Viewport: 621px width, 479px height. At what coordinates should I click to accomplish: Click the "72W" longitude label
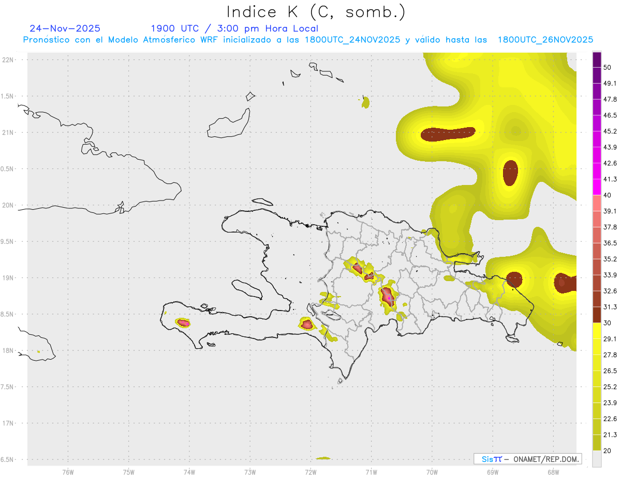pos(310,472)
